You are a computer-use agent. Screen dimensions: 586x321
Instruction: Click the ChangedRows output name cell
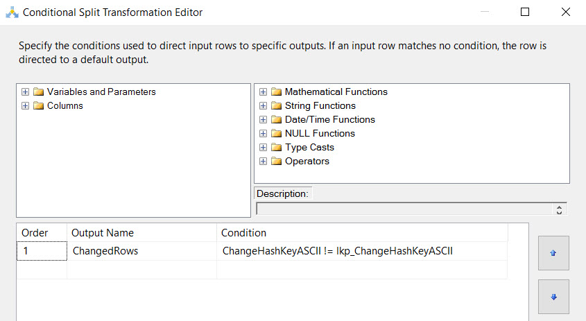pos(141,251)
